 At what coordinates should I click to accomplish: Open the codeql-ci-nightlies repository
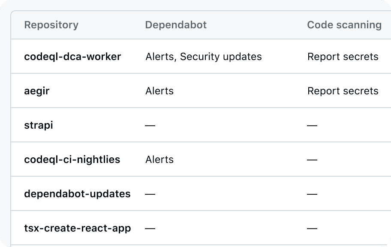tap(72, 160)
